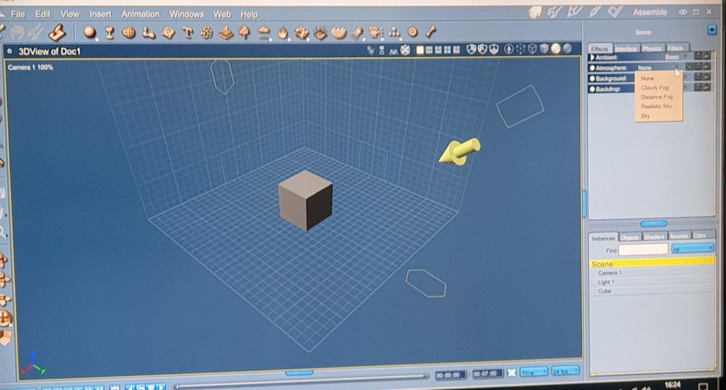The height and width of the screenshot is (390, 726).
Task: Insert a sphere primitive from toolbar
Action: pyautogui.click(x=89, y=33)
